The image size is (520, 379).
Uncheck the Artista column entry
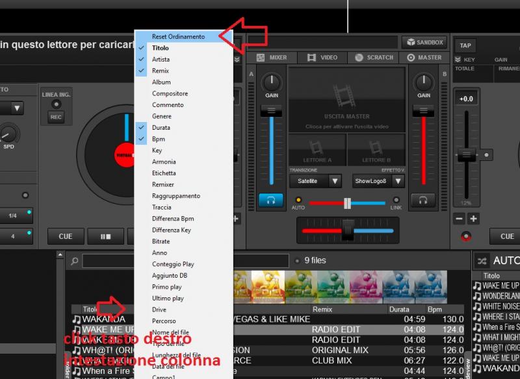coord(184,59)
